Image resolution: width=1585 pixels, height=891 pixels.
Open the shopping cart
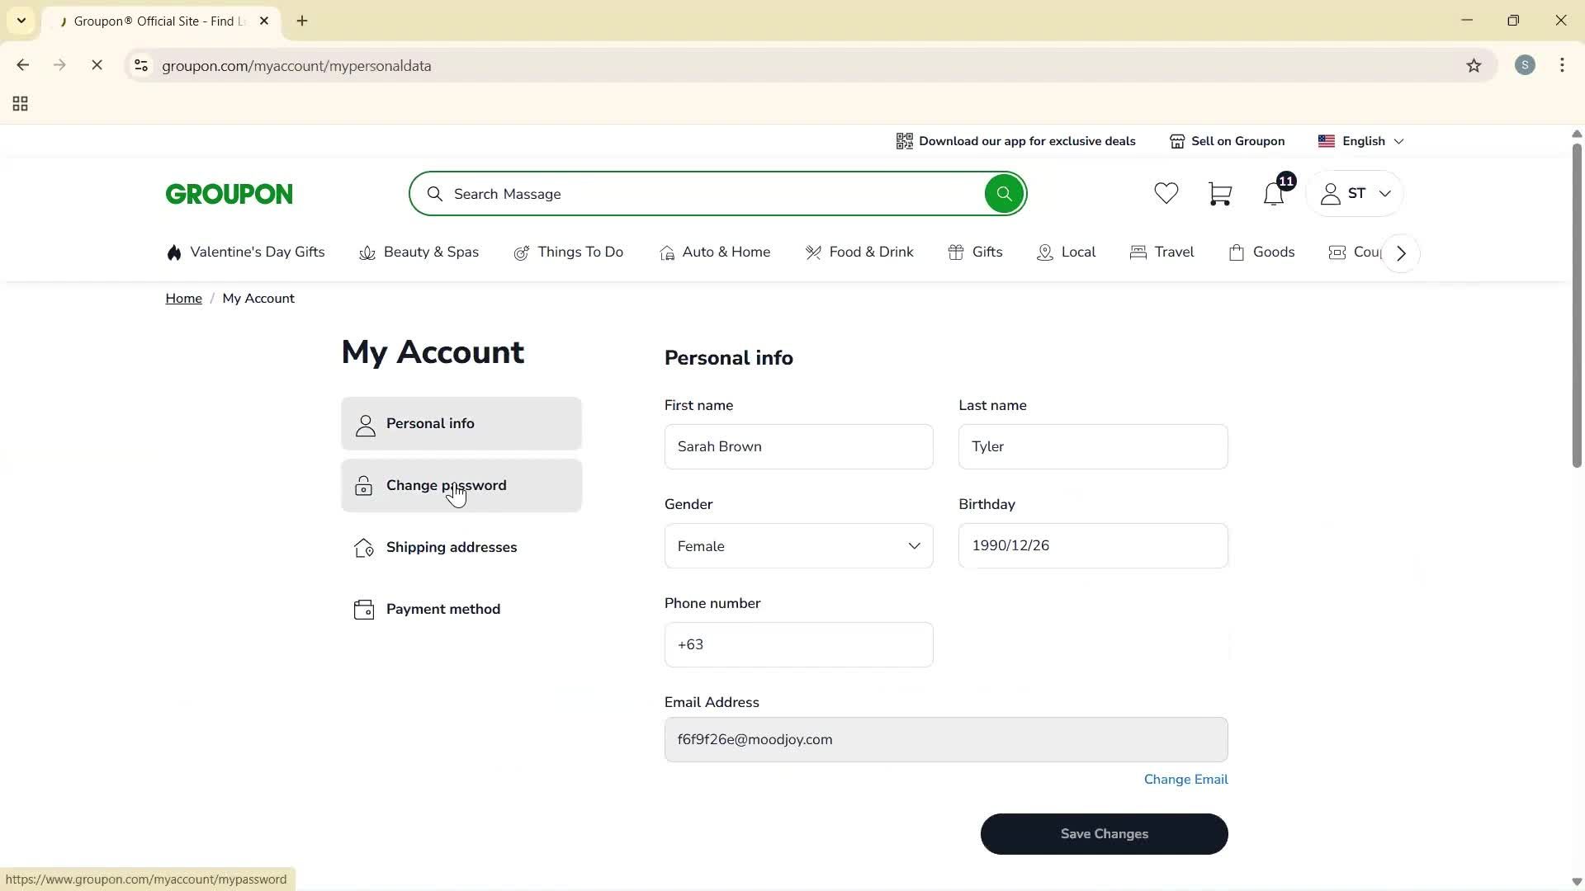1220,193
